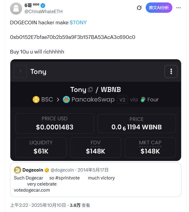The image size is (189, 212).
Task: Click the ghost profile avatar
Action: pyautogui.click(x=16, y=9)
